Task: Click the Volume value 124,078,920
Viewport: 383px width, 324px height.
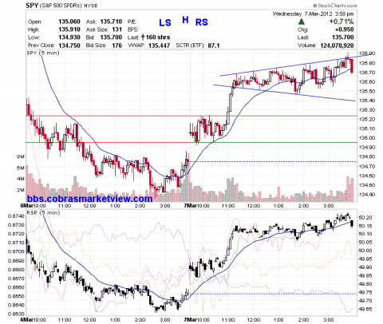Action: tap(337, 45)
